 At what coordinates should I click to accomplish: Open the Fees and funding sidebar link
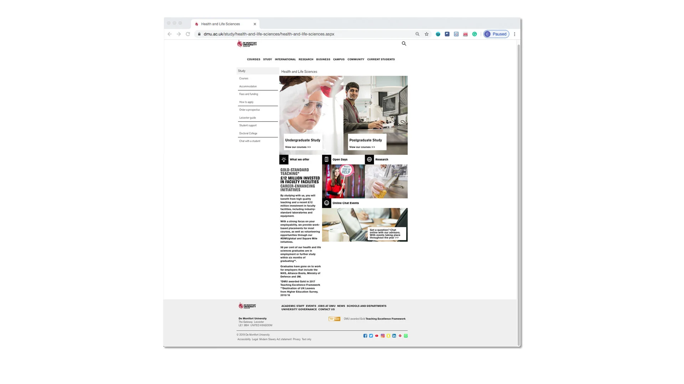pyautogui.click(x=248, y=94)
